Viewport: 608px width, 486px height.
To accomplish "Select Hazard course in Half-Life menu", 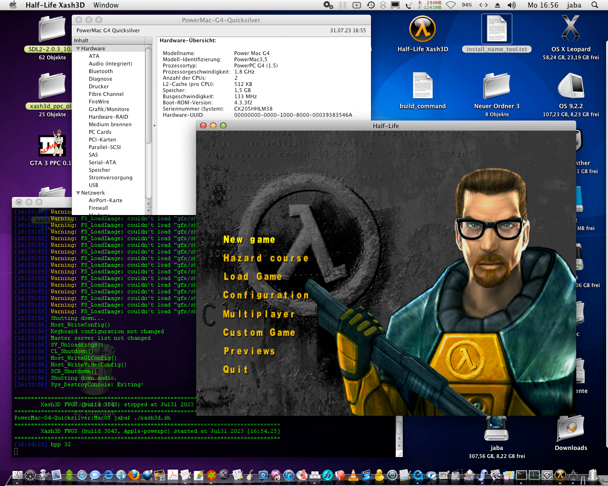I will click(266, 258).
